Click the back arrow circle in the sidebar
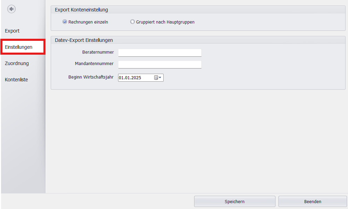 tap(11, 9)
